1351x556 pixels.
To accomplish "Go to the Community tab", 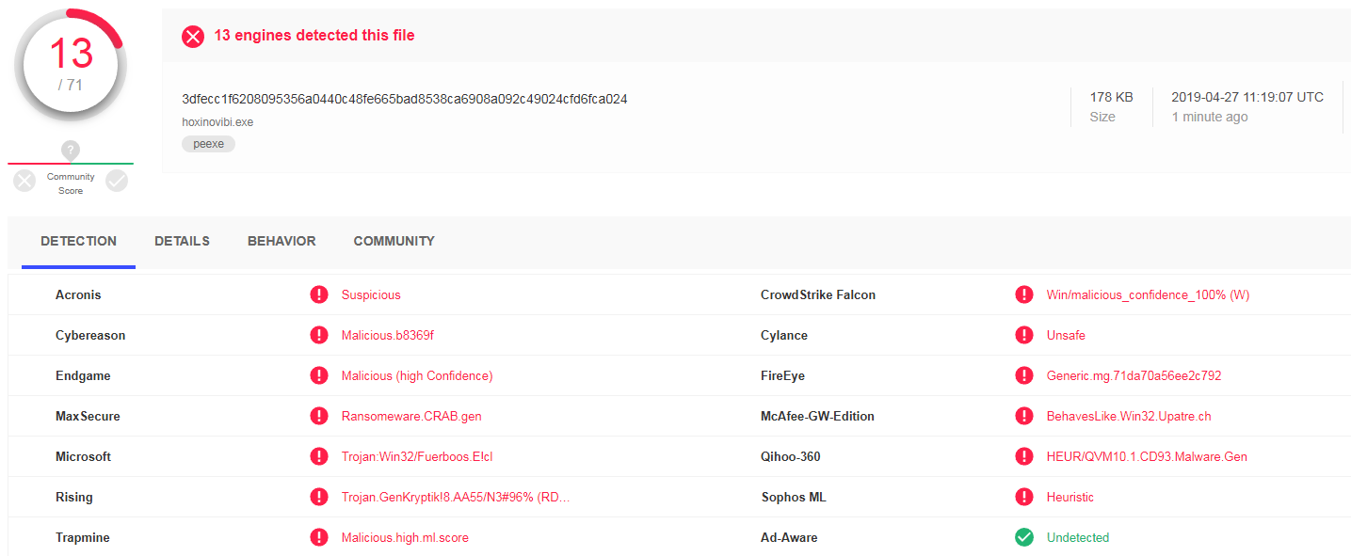I will 394,242.
